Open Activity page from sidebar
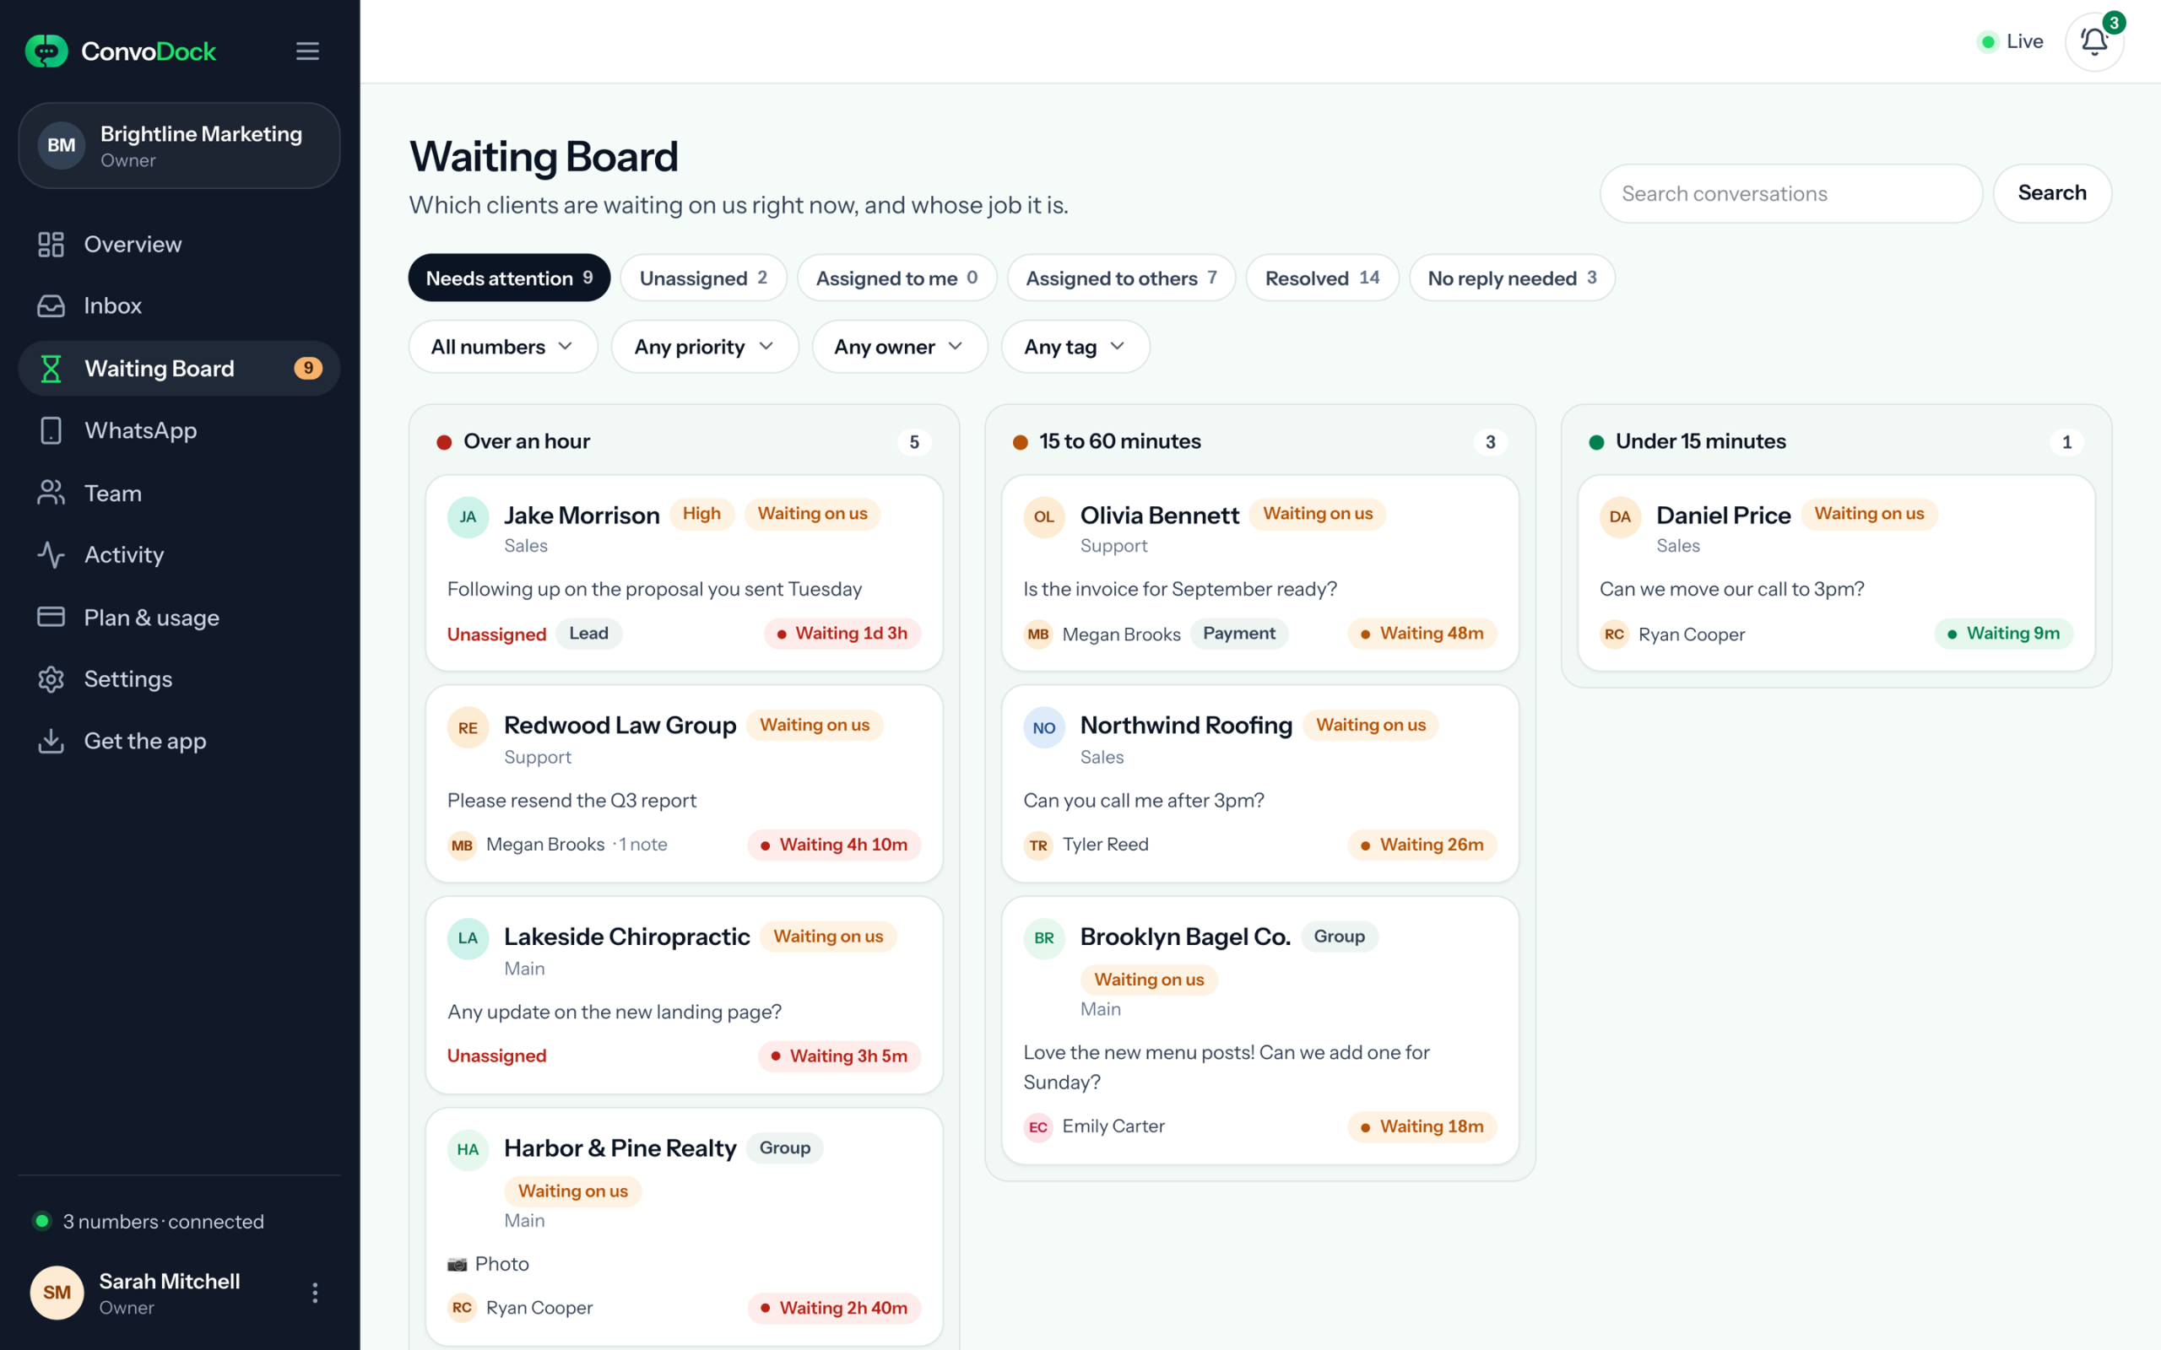Viewport: 2161px width, 1350px height. click(180, 554)
